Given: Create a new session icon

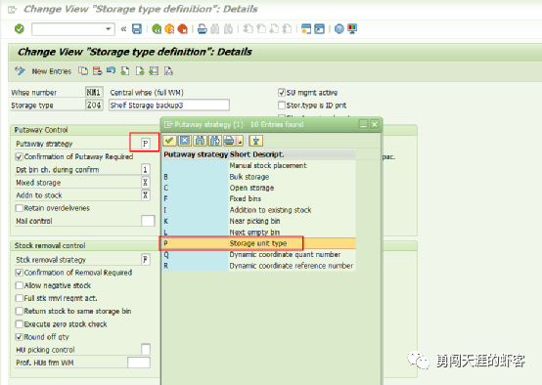Looking at the screenshot, I should tap(306, 29).
